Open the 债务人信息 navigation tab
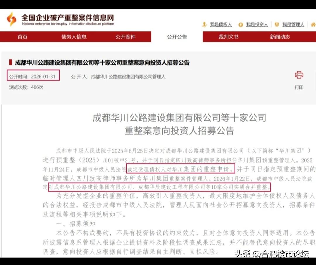The height and width of the screenshot is (265, 316). click(x=74, y=37)
